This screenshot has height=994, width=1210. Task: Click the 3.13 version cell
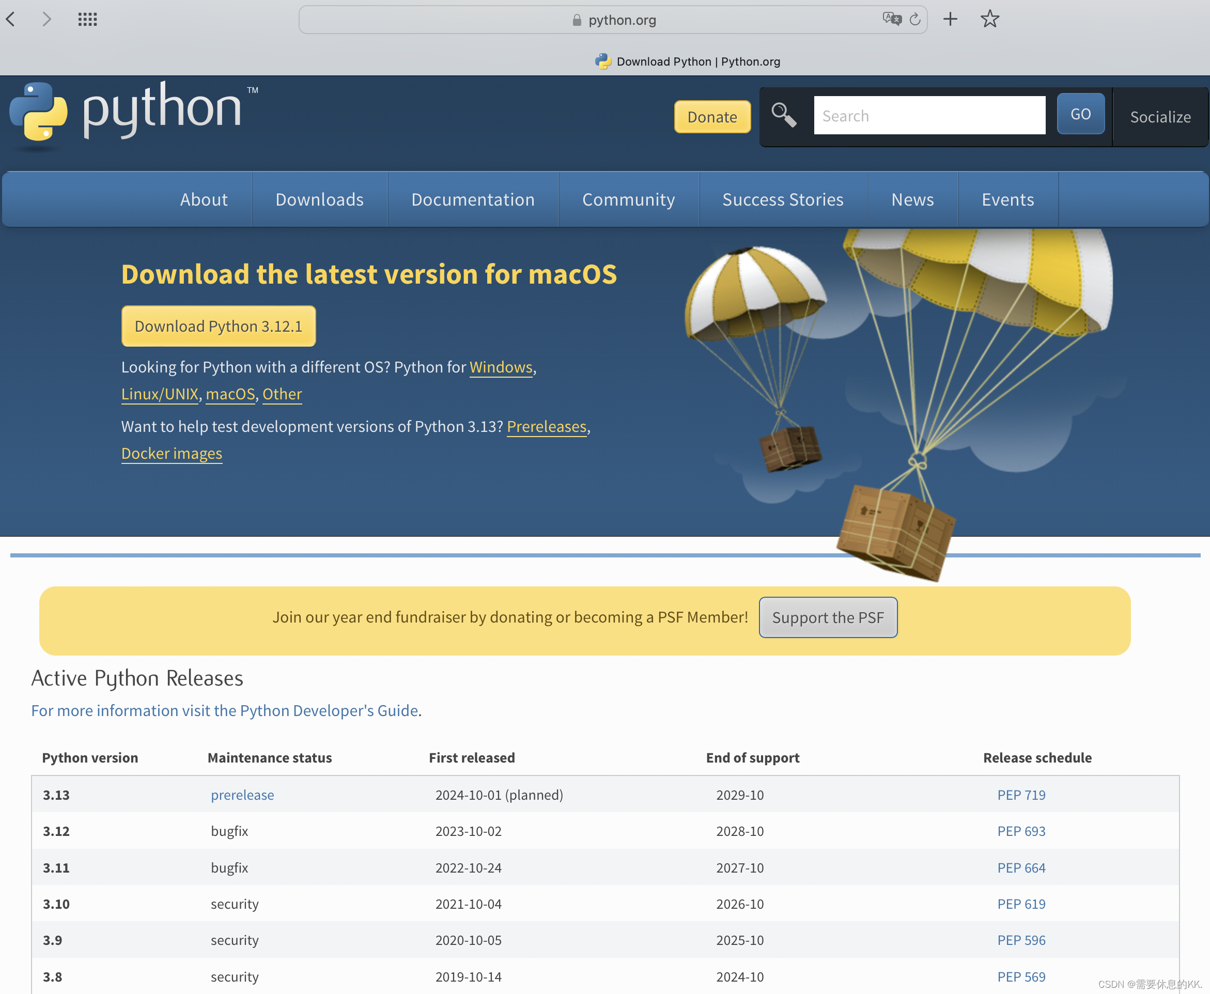tap(56, 795)
